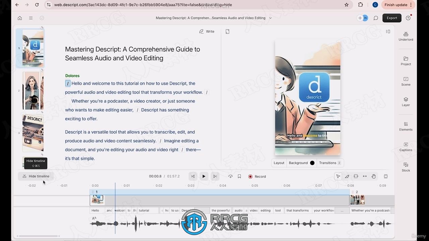Expand project title dropdown chevron
Screen dimensions: 429x241
[x=270, y=18]
